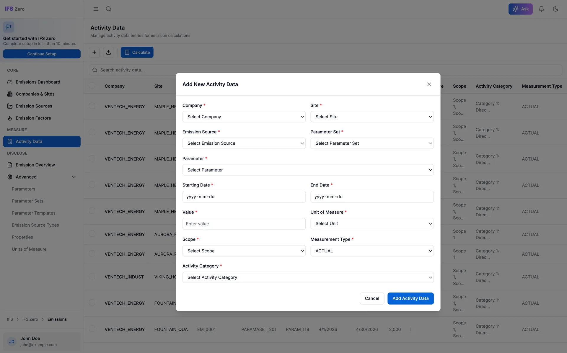This screenshot has width=567, height=353.
Task: Open Parameter Templates from the sidebar
Action: 33,213
